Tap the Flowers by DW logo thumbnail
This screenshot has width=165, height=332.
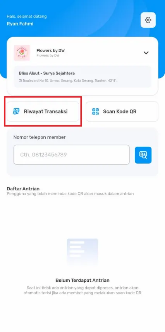pos(22,53)
